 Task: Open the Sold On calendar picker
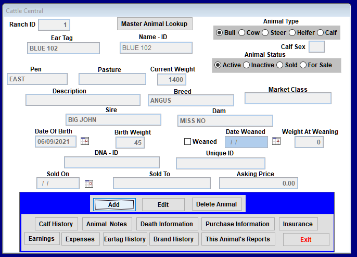point(89,183)
